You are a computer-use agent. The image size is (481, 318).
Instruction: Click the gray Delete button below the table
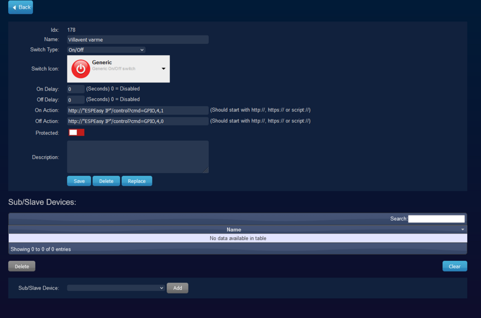point(22,266)
